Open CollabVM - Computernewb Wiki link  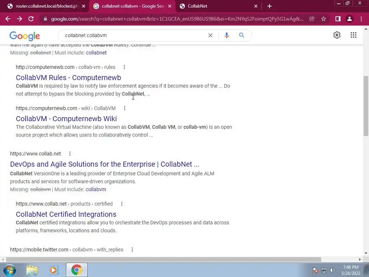coord(66,119)
